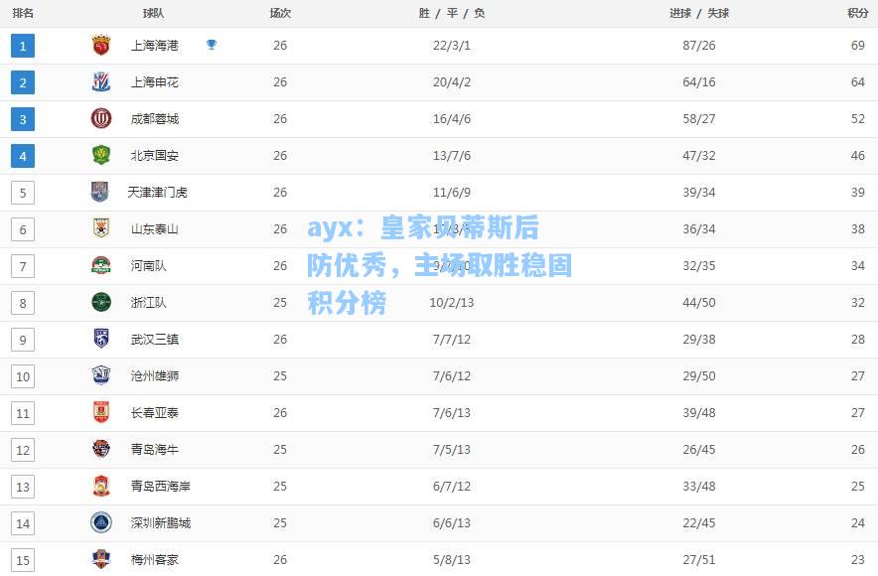Click the trophy icon next to 上海海港

pos(212,45)
